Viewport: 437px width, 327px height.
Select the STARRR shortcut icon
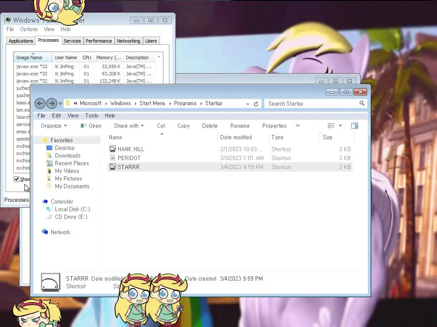(112, 167)
